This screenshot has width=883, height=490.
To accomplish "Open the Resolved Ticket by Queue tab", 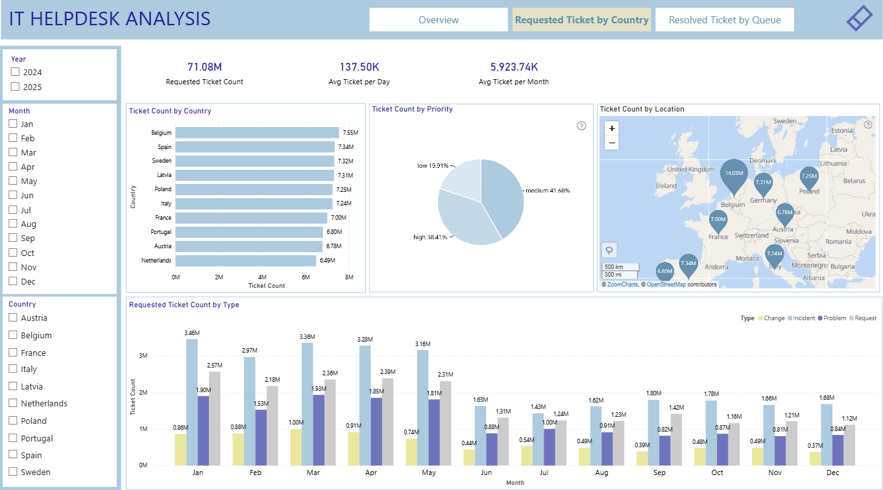I will (x=725, y=19).
